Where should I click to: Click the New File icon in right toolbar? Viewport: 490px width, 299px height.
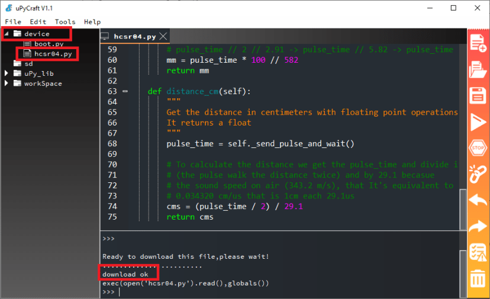coord(478,43)
